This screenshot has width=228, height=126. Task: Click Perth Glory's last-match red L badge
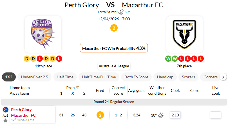click(59, 59)
